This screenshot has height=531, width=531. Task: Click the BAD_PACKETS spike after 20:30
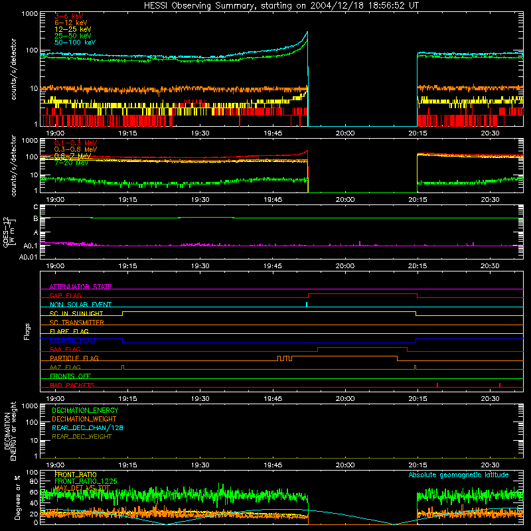[x=500, y=385]
